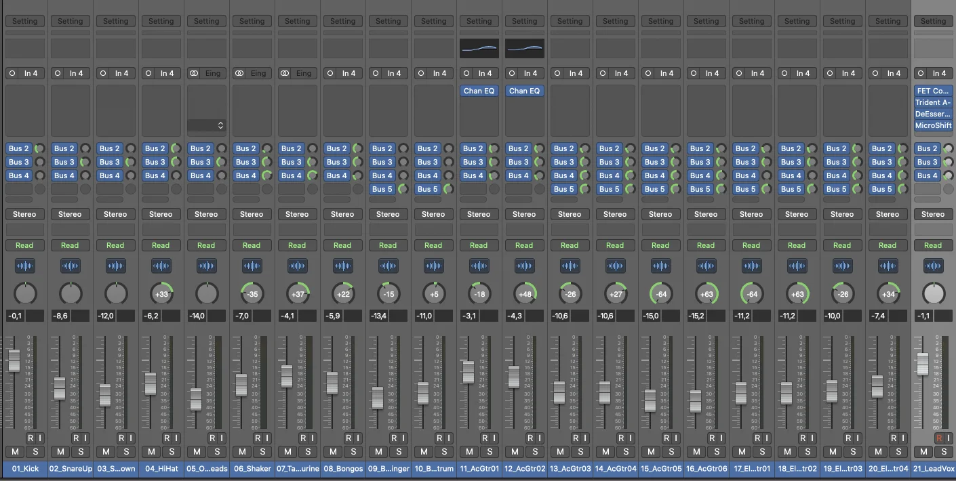956x481 pixels.
Task: Change the Read automation mode on 11_AcGtr01
Action: (x=479, y=245)
